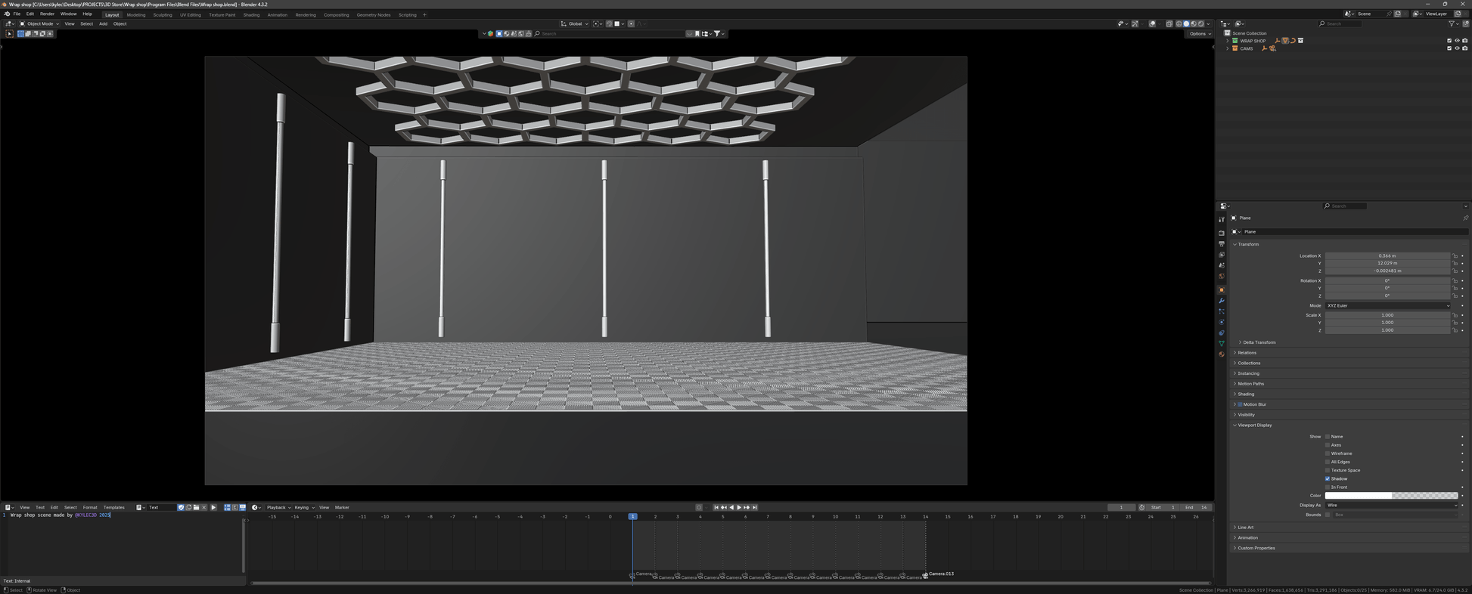
Task: Uncheck the Shadow checkbox in Viewport Display
Action: 1328,479
